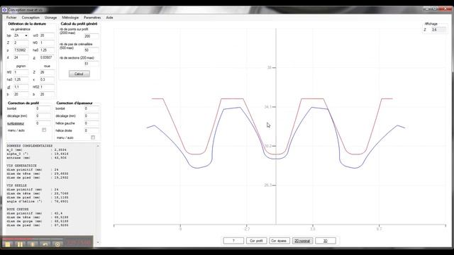This screenshot has width=454, height=255.
Task: Click the Cor. profil button
Action: pyautogui.click(x=257, y=241)
